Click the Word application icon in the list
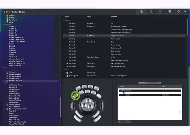 pyautogui.click(x=7, y=22)
